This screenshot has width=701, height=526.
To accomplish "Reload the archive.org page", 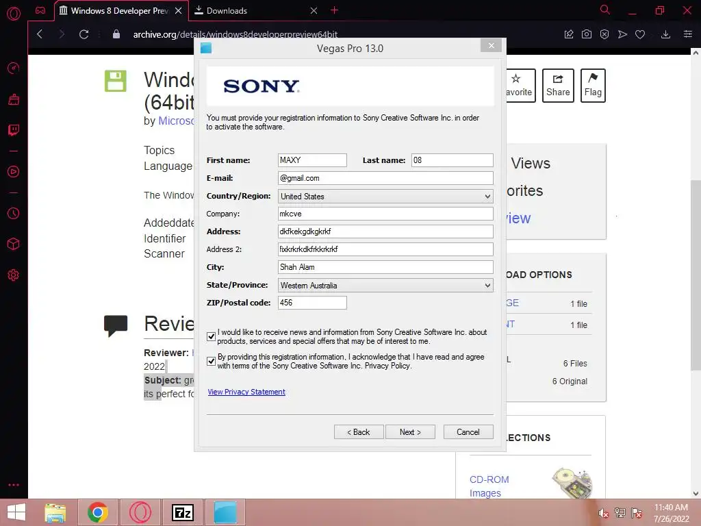I will tap(84, 34).
